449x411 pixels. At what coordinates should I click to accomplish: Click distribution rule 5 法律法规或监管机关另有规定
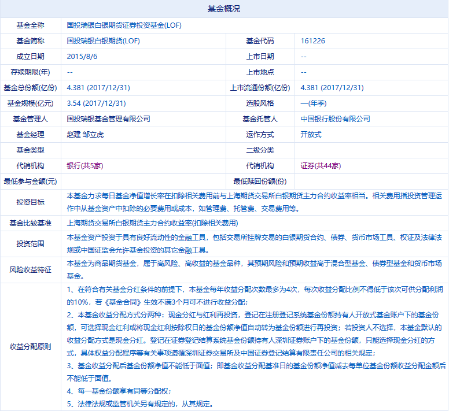tap(140, 404)
